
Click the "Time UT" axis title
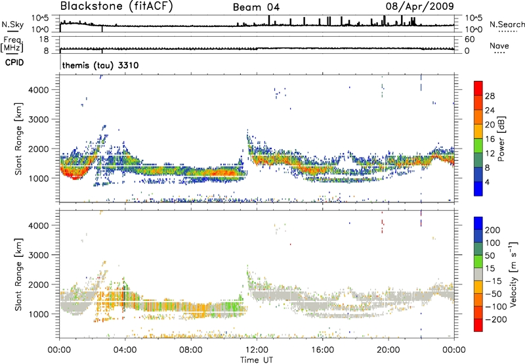257,360
